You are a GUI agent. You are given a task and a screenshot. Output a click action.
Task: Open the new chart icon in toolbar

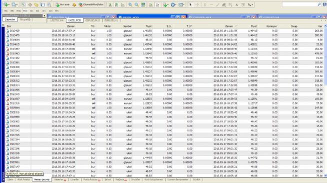click(6, 4)
